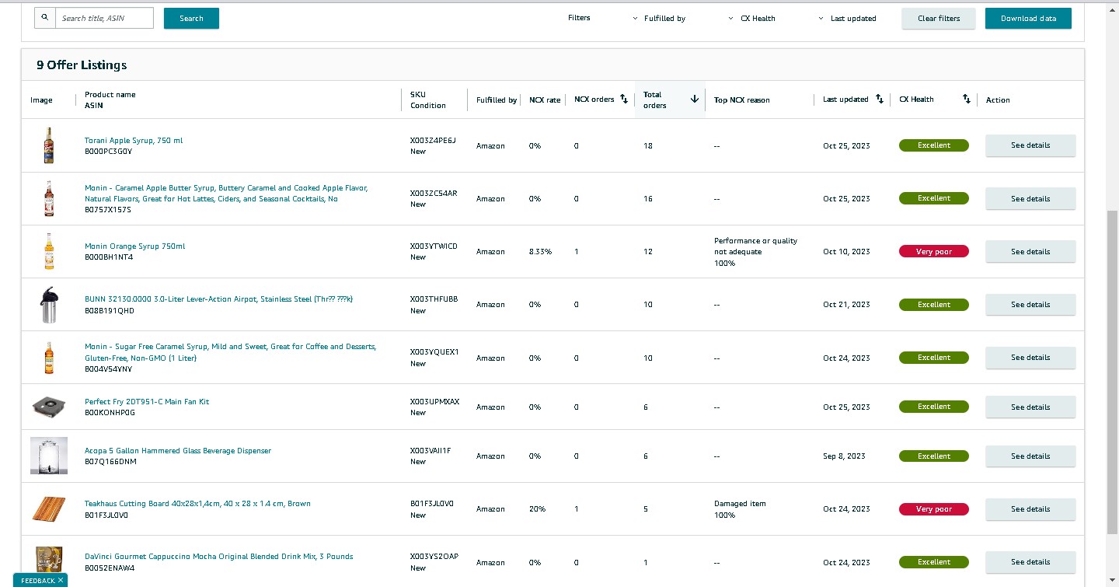The width and height of the screenshot is (1119, 587).
Task: Click the Top NCX reason column header
Action: point(742,100)
